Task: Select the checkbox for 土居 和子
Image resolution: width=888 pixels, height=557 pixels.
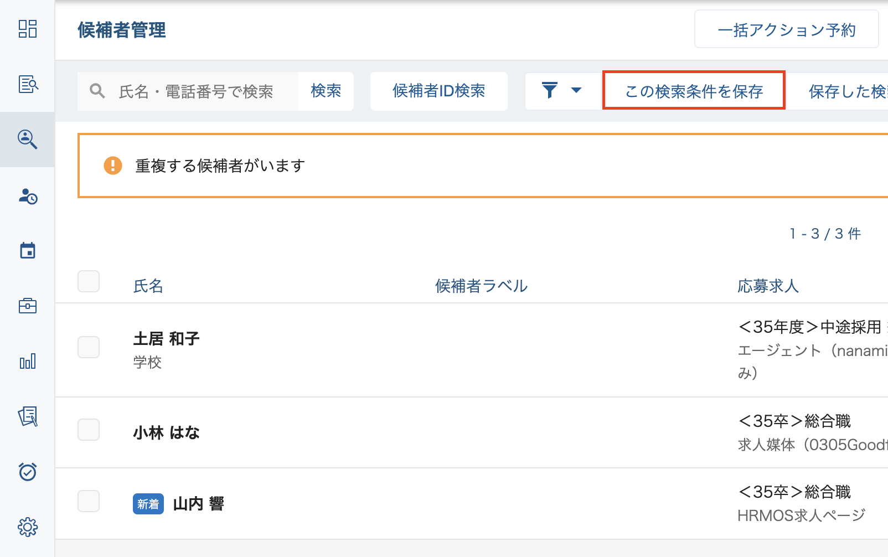Action: tap(89, 347)
